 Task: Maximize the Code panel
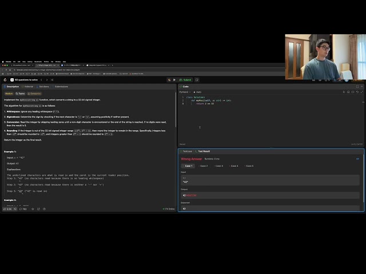point(357,86)
